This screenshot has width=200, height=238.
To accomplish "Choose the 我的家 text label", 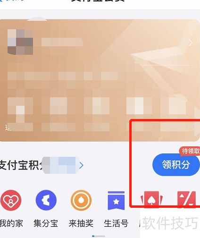I will pos(11,223).
